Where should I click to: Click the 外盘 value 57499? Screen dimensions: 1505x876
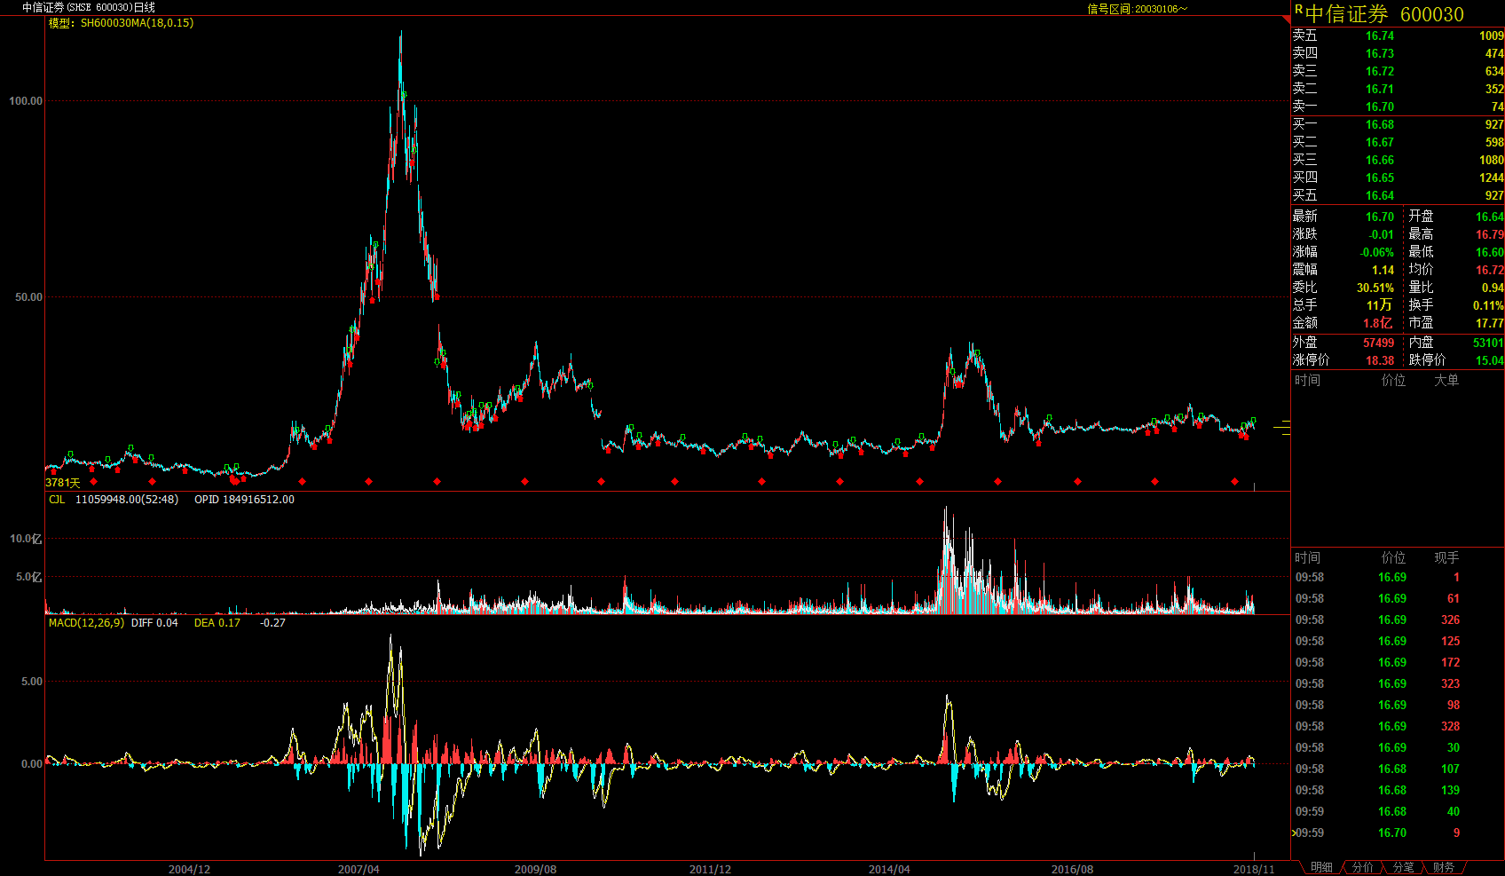(x=1378, y=343)
